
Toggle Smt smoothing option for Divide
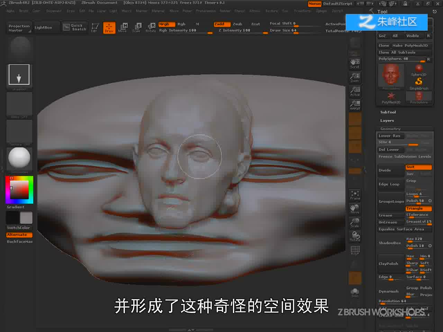418,167
